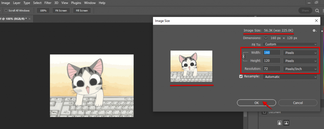Collapse panels with the double-arrow icon
Image resolution: width=324 pixels, height=129 pixels.
coord(256,17)
